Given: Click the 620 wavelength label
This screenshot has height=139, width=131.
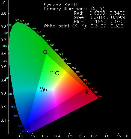Looking at the screenshot, I should [96, 92].
